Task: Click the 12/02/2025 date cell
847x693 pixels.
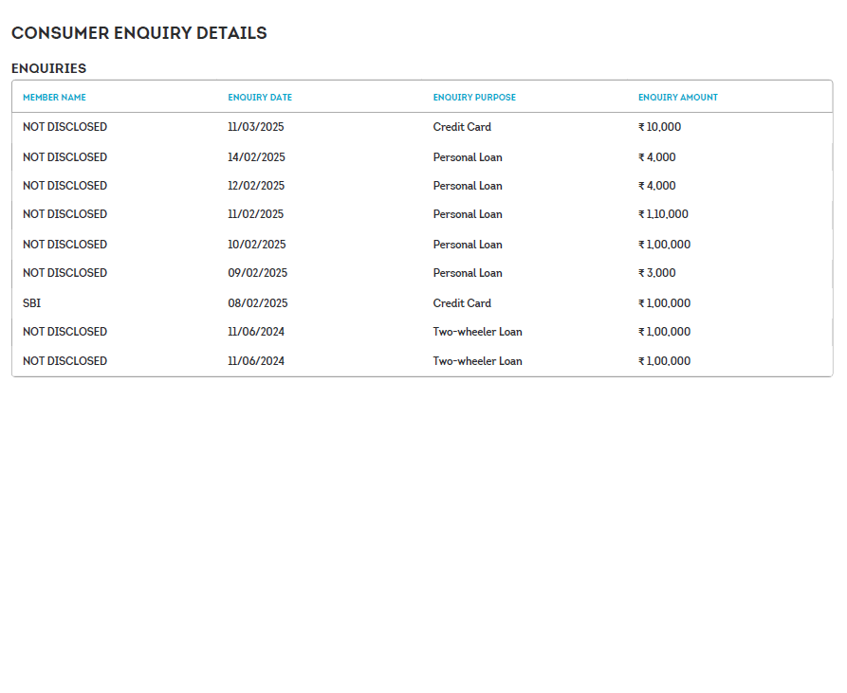Action: pyautogui.click(x=256, y=186)
